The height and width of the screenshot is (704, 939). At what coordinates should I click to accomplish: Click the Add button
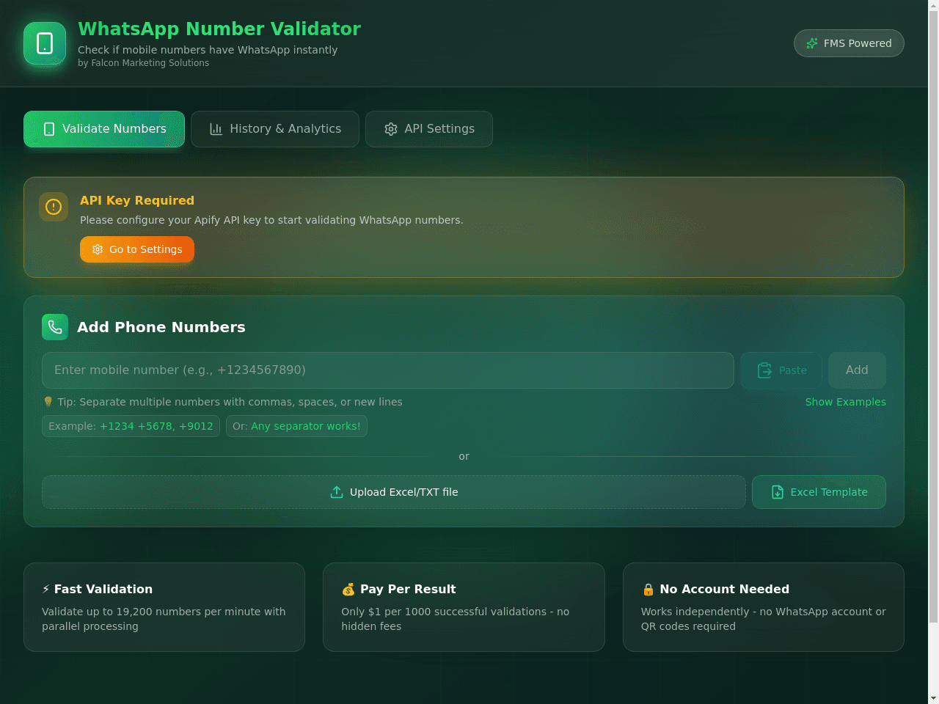click(857, 370)
